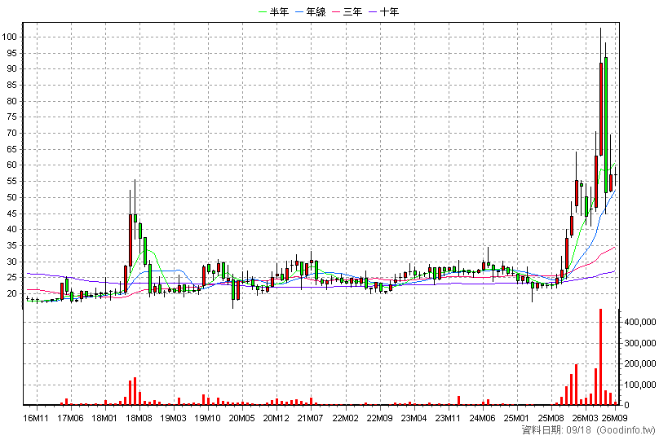Click the 18M01 date label
Screen dimensions: 659x440
[x=104, y=418]
